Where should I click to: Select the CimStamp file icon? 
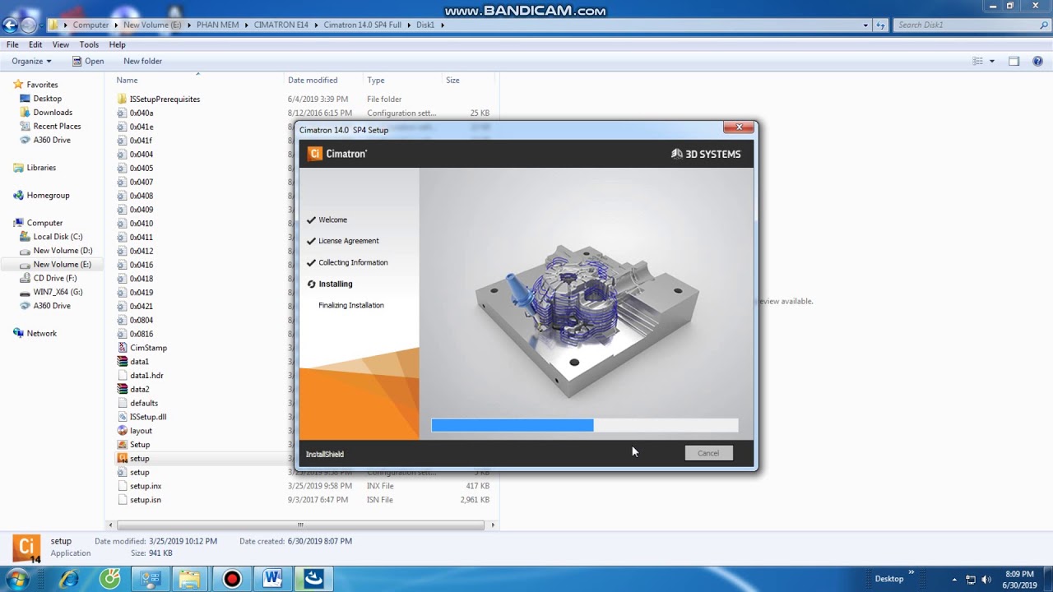click(x=123, y=348)
